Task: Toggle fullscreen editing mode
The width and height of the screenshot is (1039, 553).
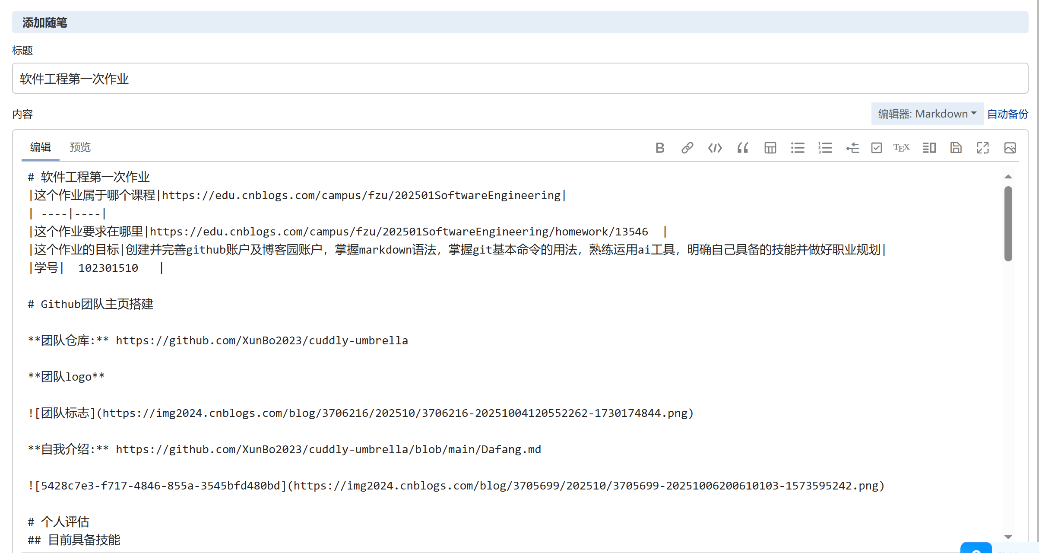Action: pos(983,148)
